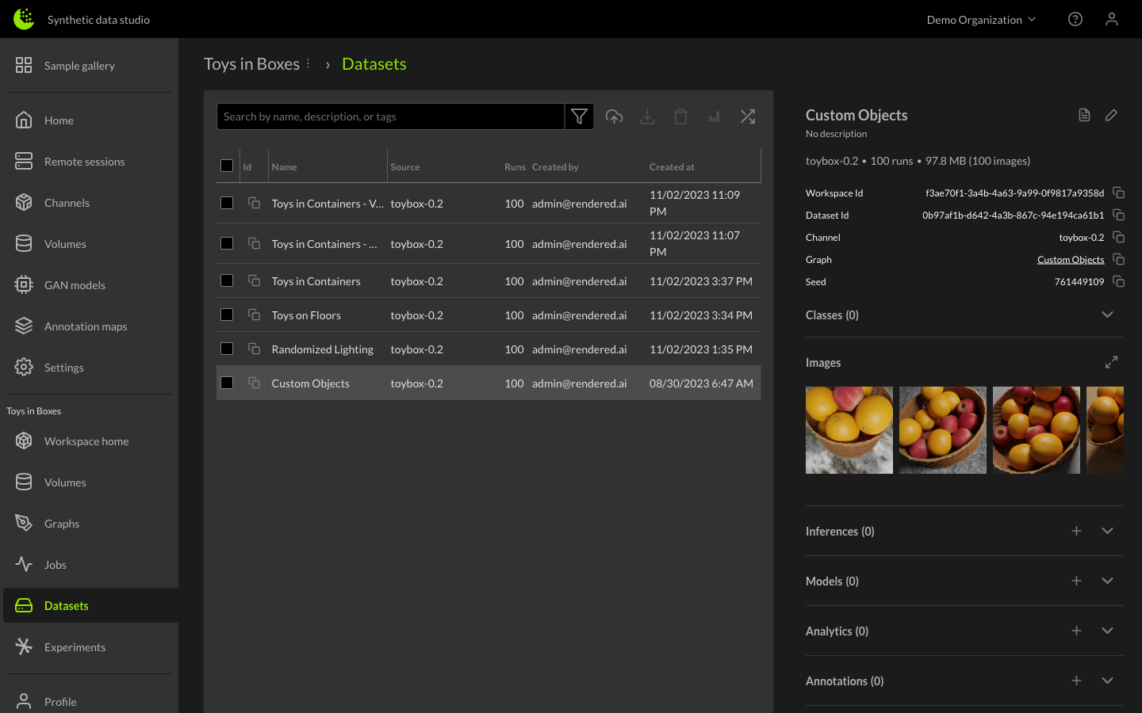Viewport: 1142px width, 713px height.
Task: View the dataset log via the document icon
Action: [x=1084, y=115]
